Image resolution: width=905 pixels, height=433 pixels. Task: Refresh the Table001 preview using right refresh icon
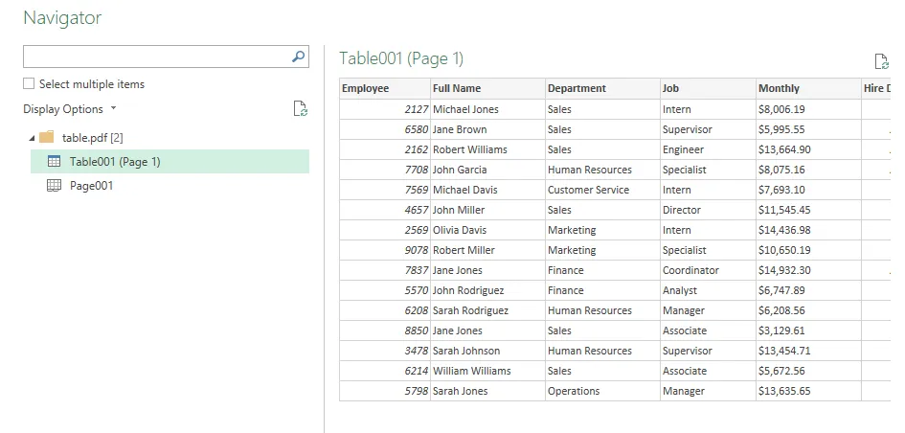click(881, 61)
